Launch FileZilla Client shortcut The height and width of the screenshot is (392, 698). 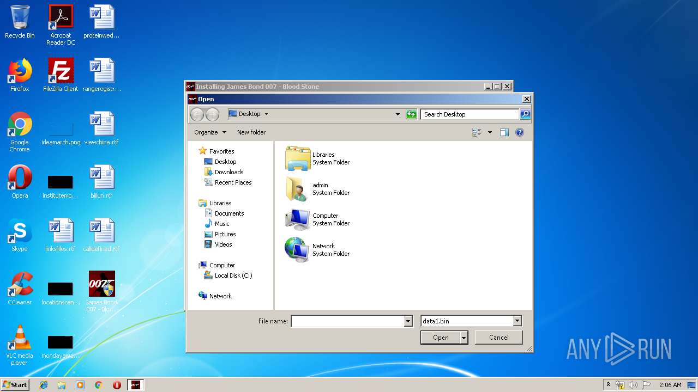pyautogui.click(x=61, y=75)
